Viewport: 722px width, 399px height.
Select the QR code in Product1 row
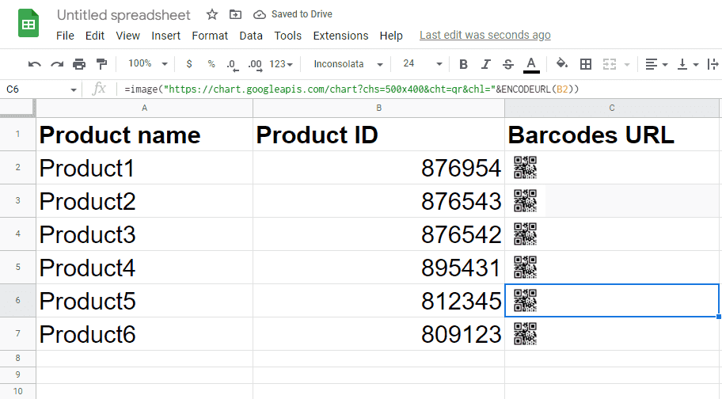click(526, 168)
